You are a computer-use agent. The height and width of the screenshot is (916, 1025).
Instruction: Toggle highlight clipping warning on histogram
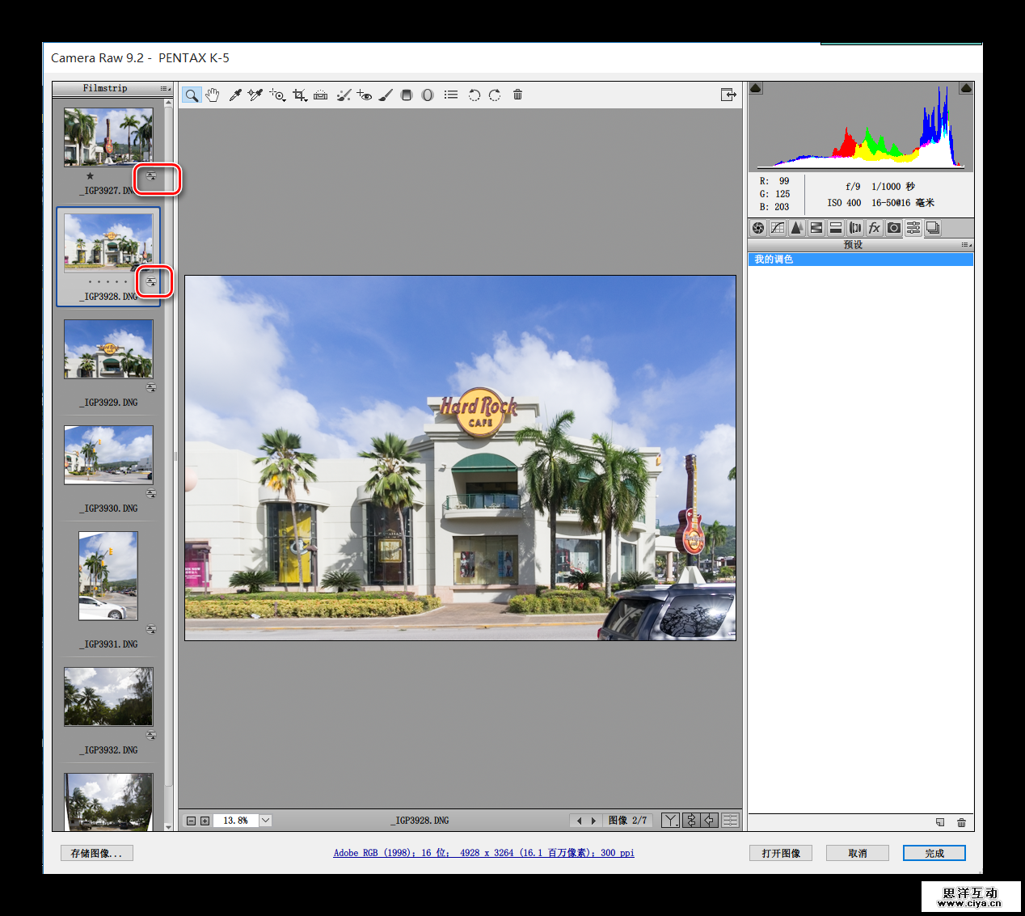click(965, 88)
